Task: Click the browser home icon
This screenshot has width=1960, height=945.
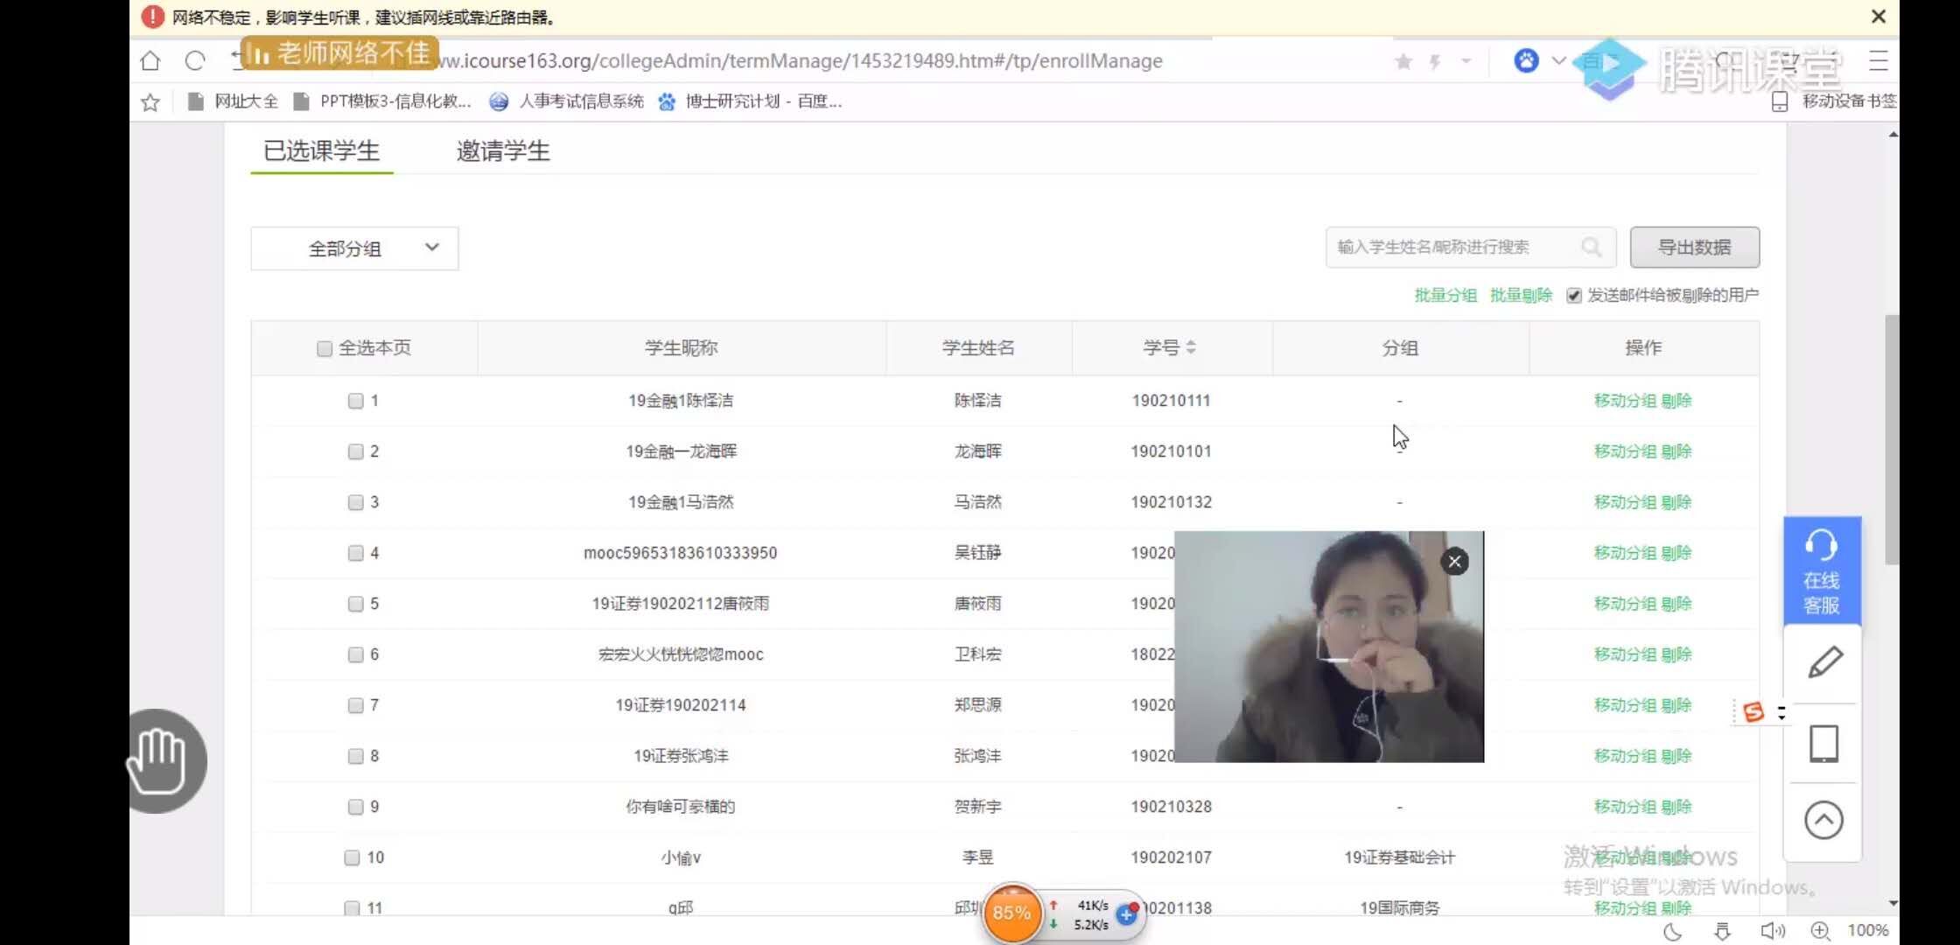Action: 150,61
